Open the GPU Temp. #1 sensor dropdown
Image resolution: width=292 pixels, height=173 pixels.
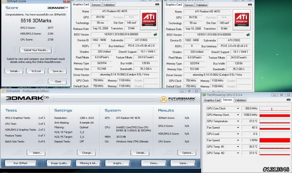[x=238, y=147]
